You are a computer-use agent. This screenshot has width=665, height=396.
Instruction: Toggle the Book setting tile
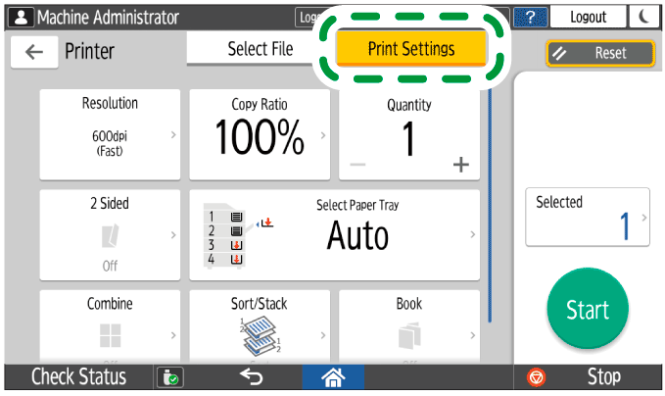click(x=409, y=323)
